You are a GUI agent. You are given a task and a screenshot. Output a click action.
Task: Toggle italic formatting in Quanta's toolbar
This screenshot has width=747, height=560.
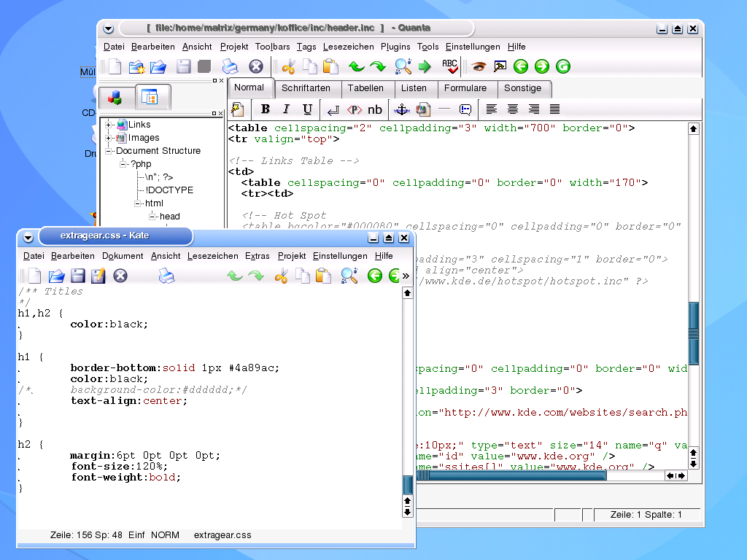click(286, 109)
